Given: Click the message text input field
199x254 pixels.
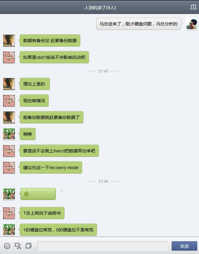Looking at the screenshot, I should coord(103,246).
